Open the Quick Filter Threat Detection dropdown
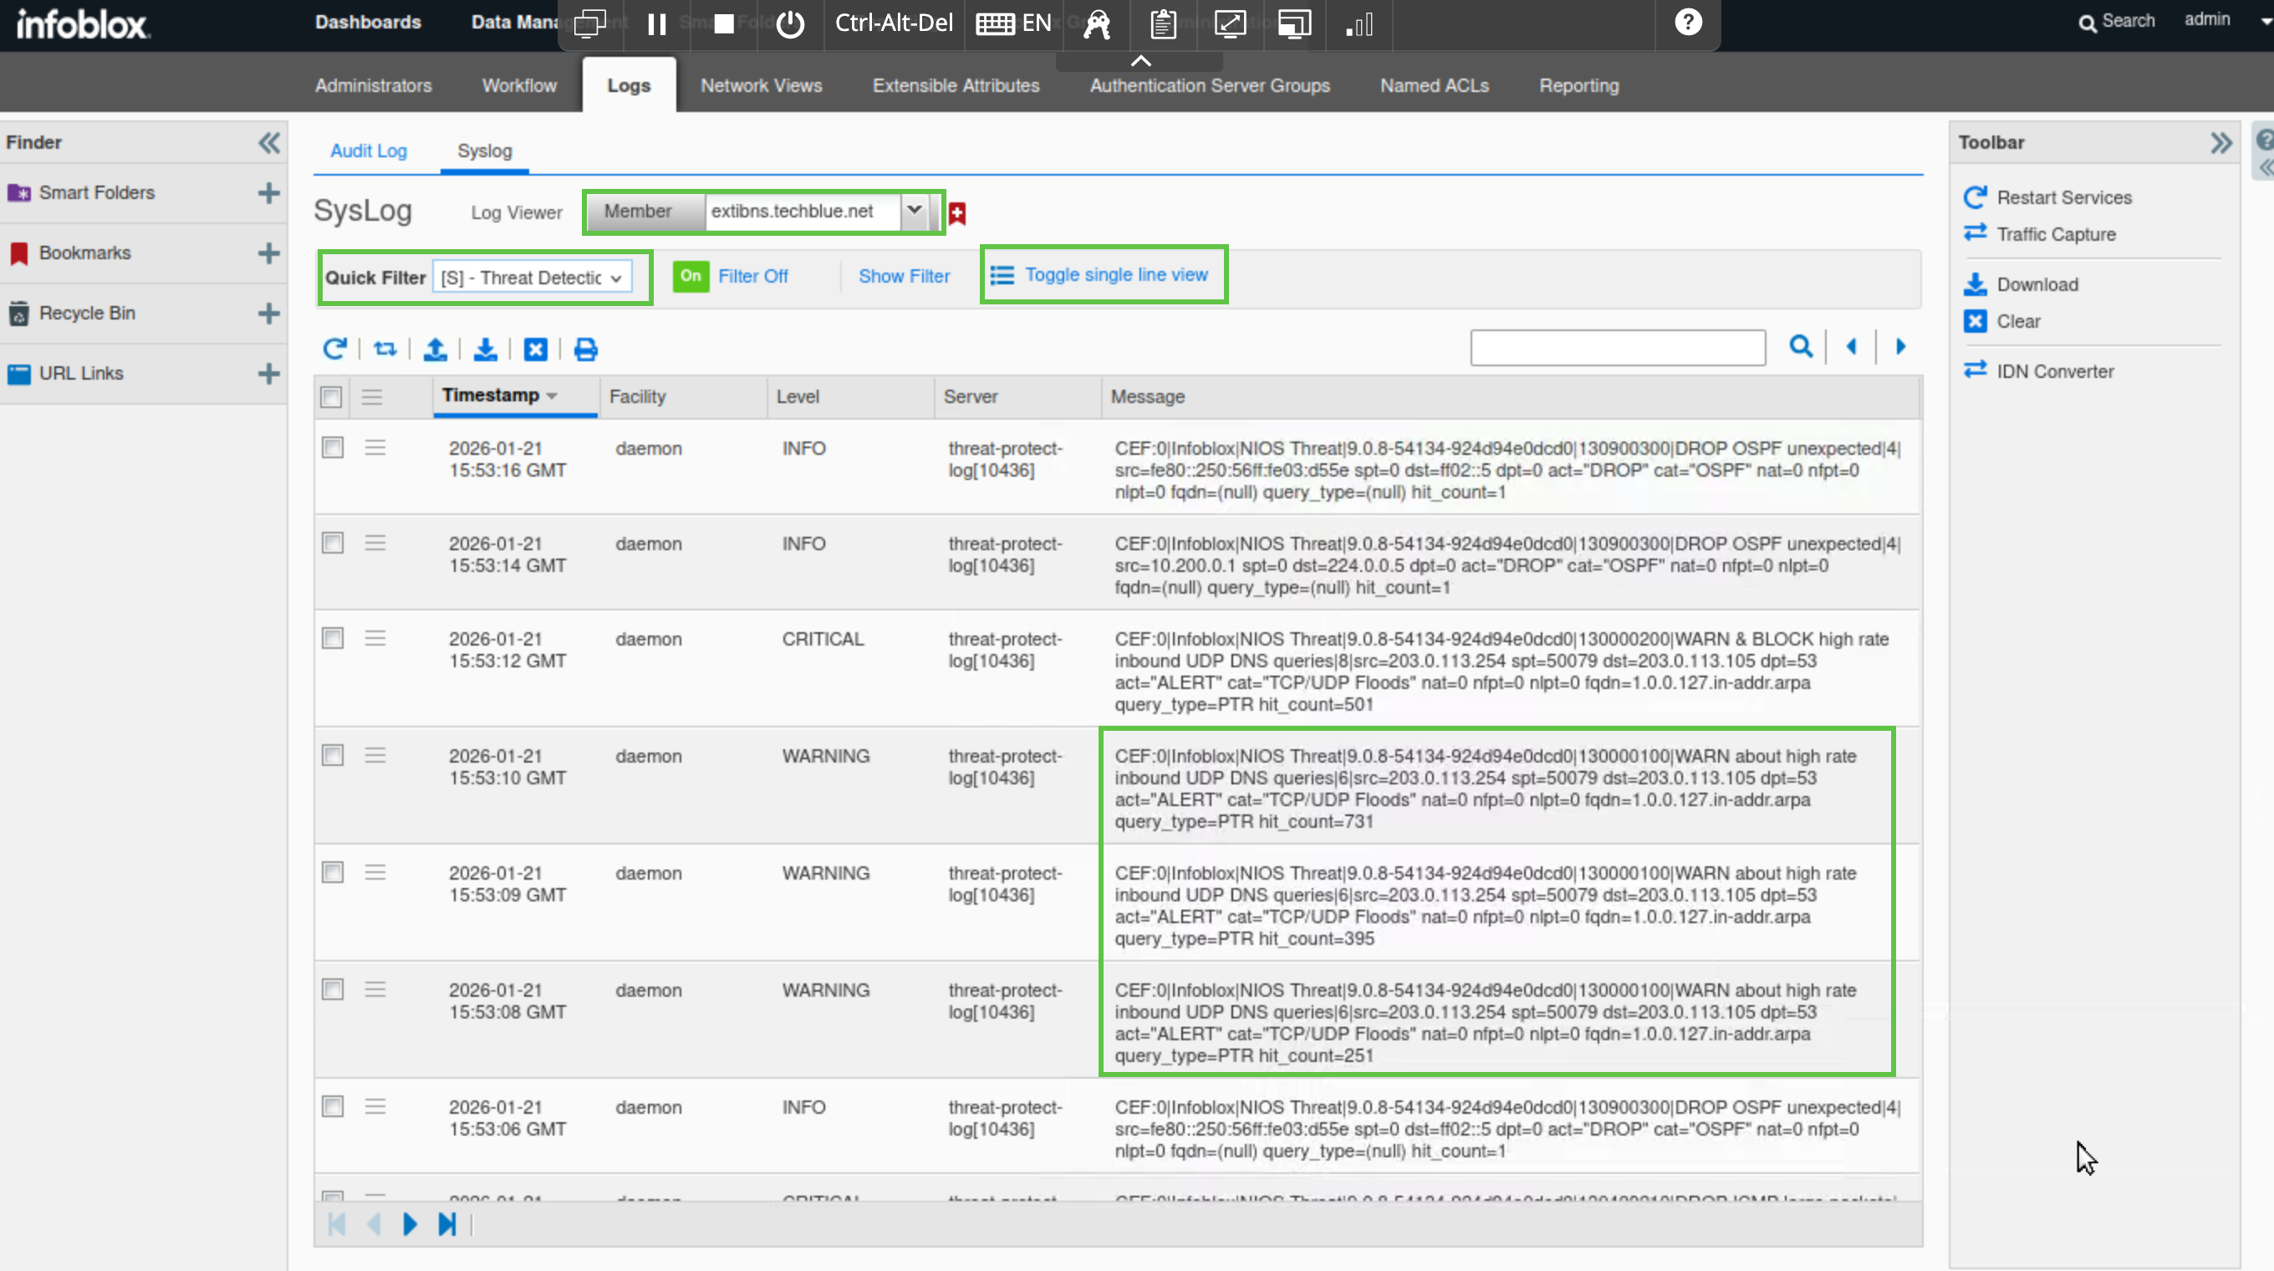This screenshot has width=2274, height=1271. (x=533, y=278)
